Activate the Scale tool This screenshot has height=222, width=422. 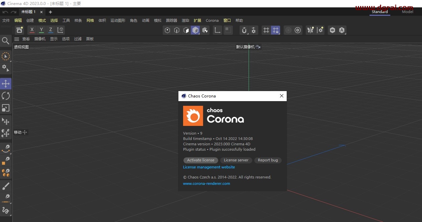pos(6,107)
